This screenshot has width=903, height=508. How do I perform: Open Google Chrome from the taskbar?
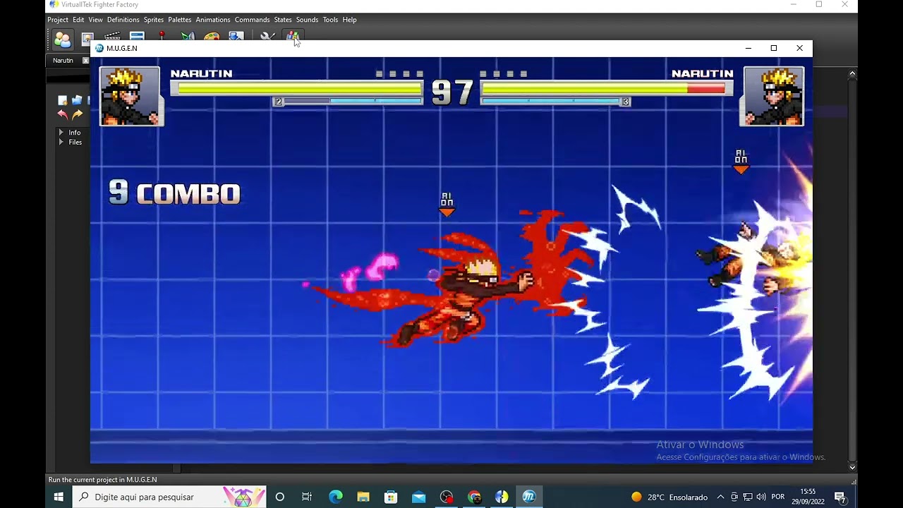pos(474,497)
